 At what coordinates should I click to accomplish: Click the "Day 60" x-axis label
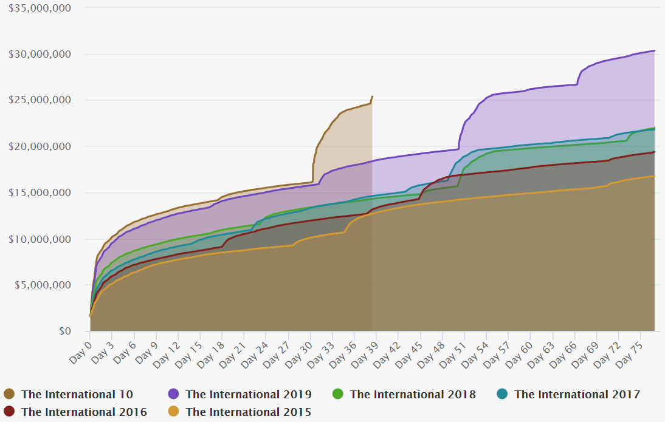tap(520, 354)
